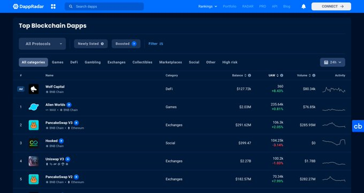
Task: Open the Uniswap V3 dapp name
Action: (55, 159)
